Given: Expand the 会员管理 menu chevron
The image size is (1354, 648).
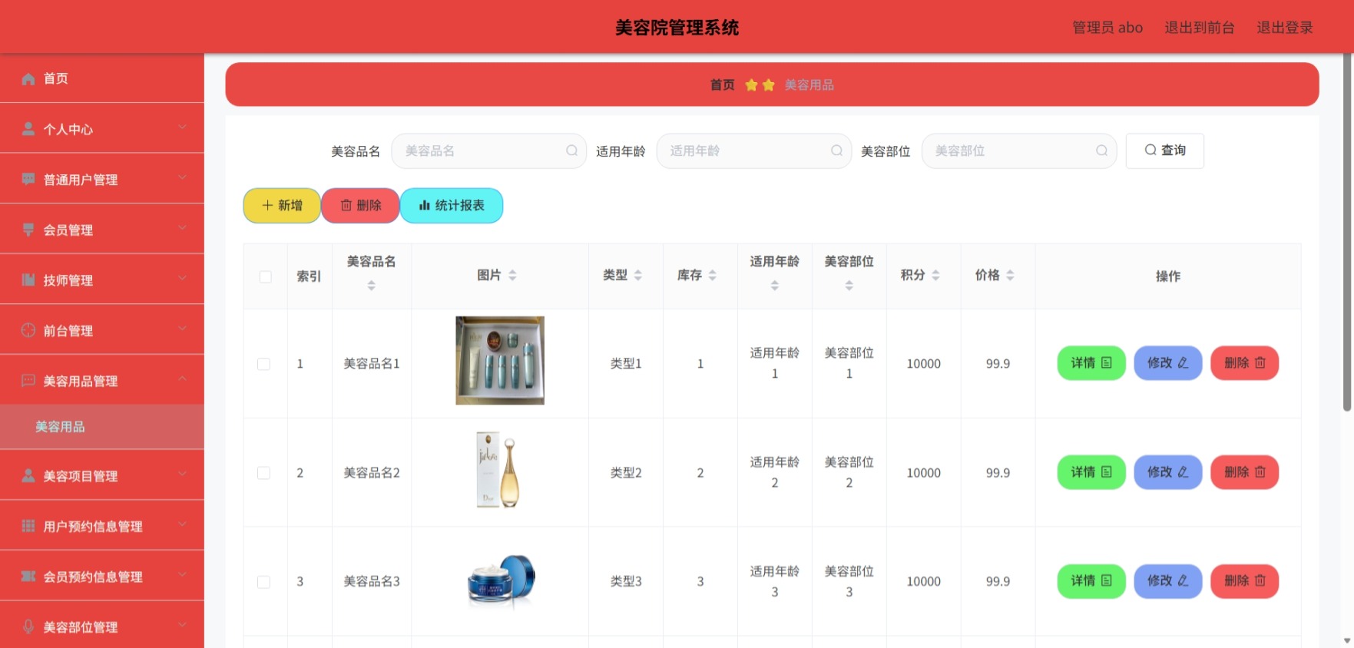Looking at the screenshot, I should pos(182,227).
